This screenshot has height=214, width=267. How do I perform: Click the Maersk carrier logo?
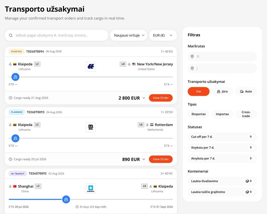pyautogui.click(x=91, y=189)
